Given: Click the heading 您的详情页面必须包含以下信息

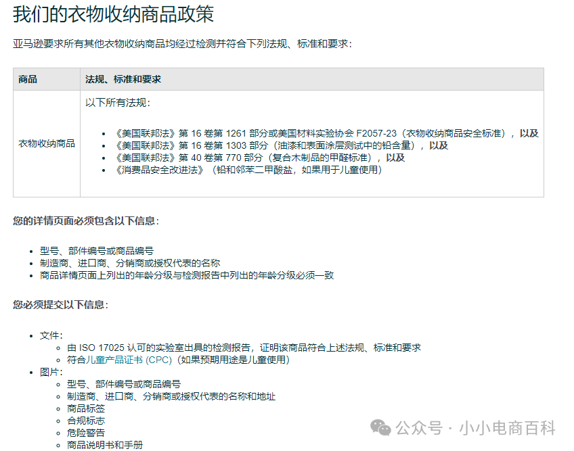Looking at the screenshot, I should [86, 221].
